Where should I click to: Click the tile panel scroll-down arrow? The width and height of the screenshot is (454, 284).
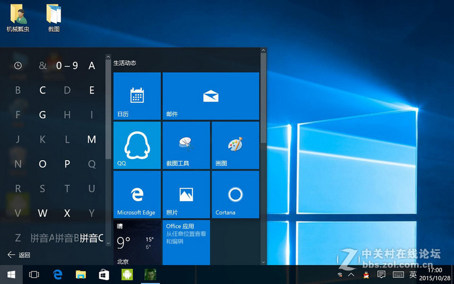(x=263, y=262)
